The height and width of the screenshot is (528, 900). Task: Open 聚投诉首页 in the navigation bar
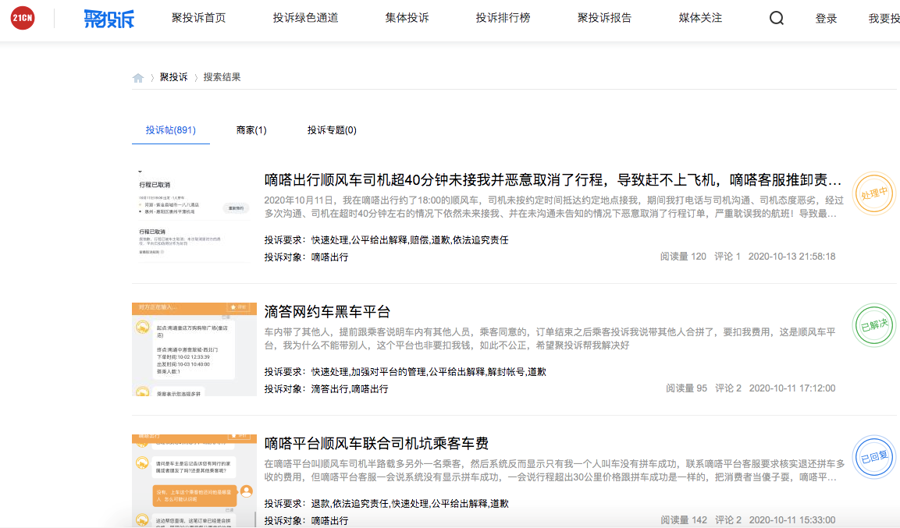[x=198, y=18]
